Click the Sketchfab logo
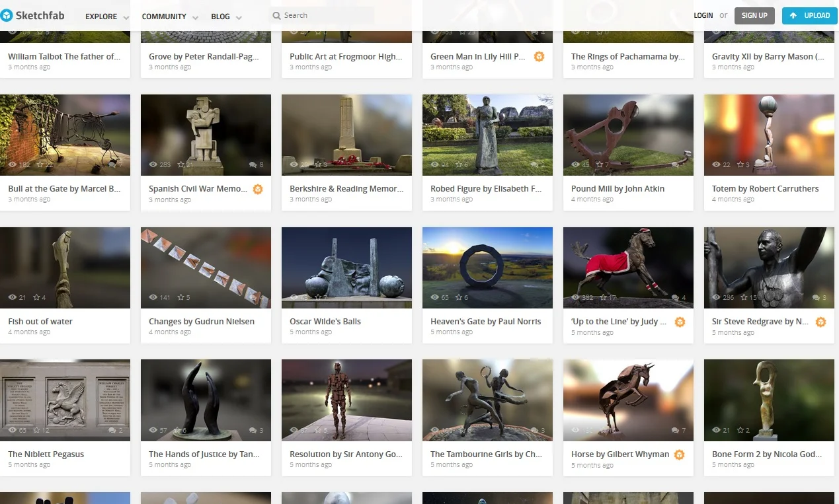839x504 pixels. (x=33, y=15)
